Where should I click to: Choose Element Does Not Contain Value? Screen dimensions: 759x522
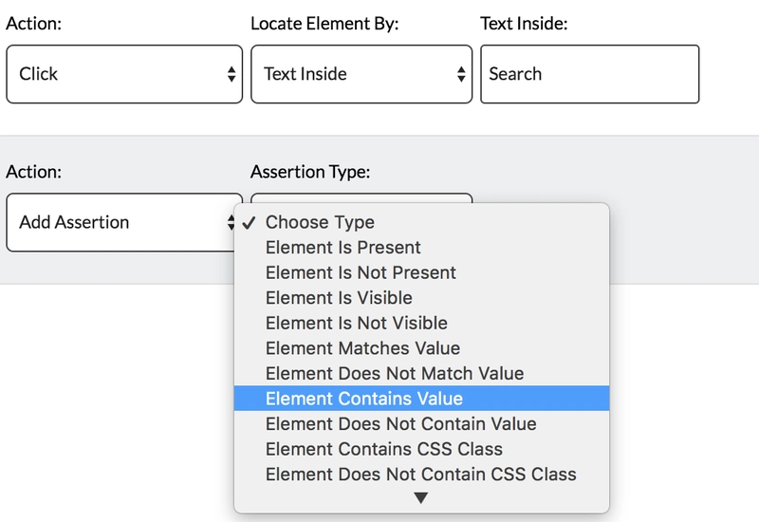pyautogui.click(x=421, y=423)
